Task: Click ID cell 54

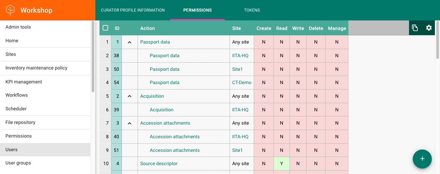Action: coord(116,82)
